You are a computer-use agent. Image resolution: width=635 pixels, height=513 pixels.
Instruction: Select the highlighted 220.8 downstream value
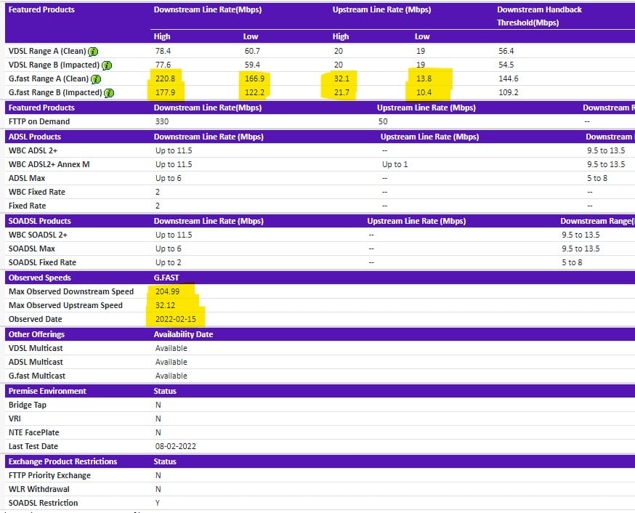[166, 78]
